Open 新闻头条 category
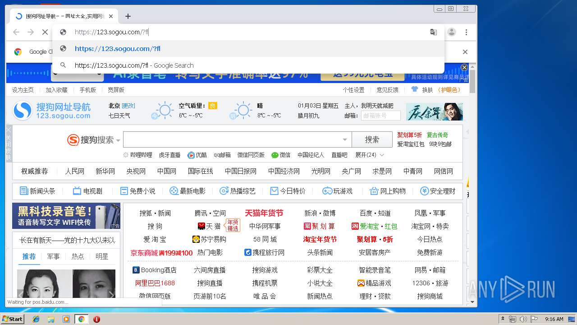The height and width of the screenshot is (325, 577). [x=37, y=191]
